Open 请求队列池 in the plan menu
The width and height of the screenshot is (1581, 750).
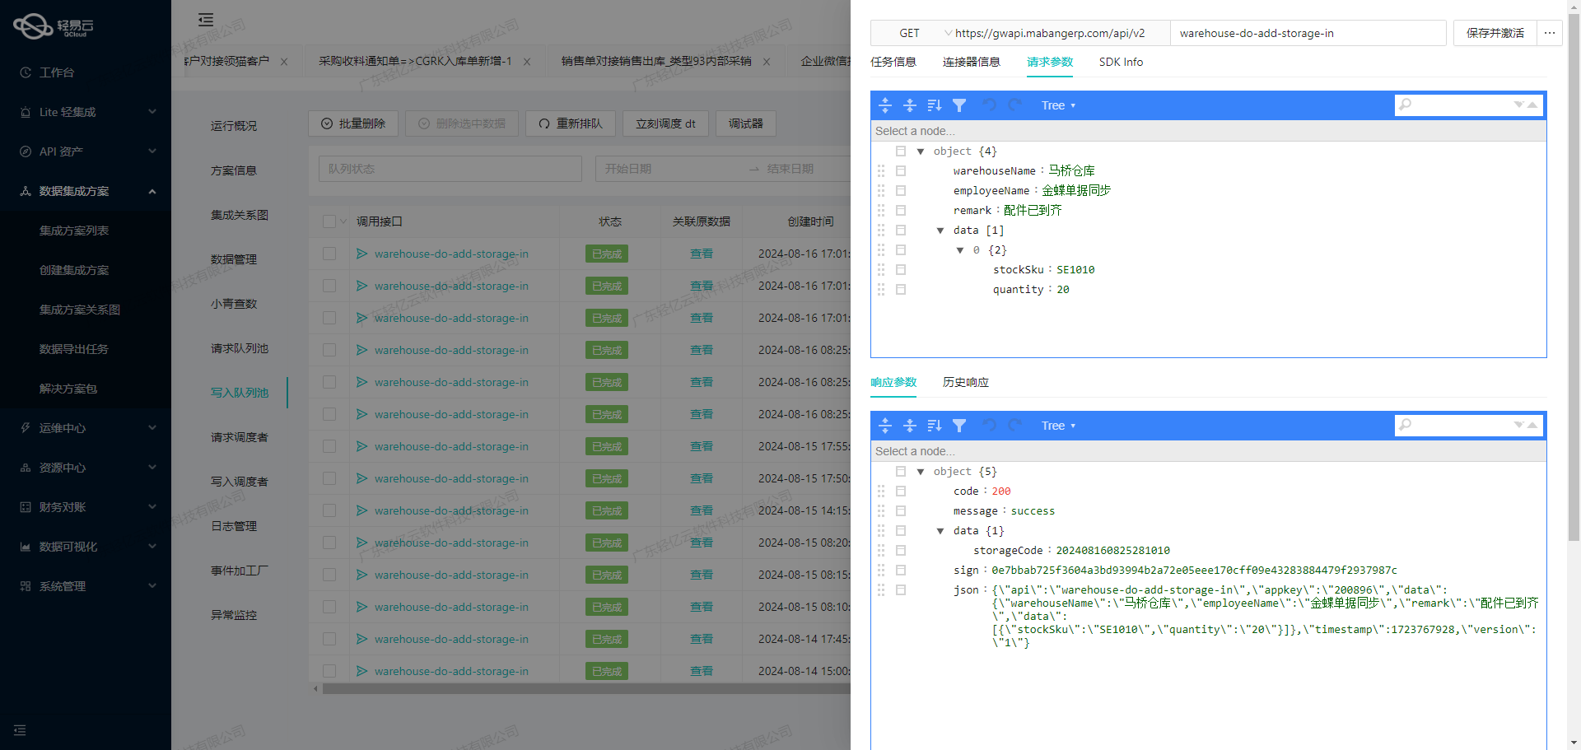click(x=240, y=348)
